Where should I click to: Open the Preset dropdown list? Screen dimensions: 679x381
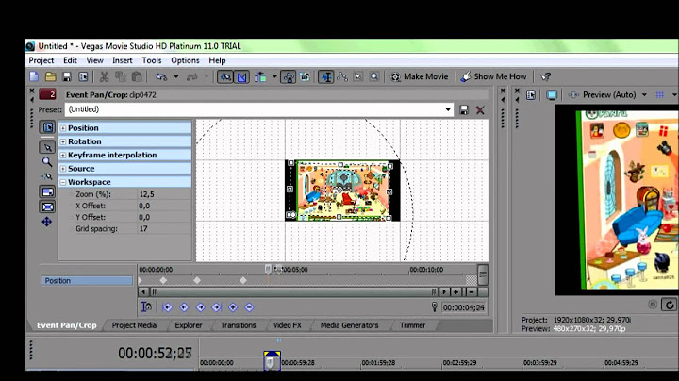pos(448,109)
